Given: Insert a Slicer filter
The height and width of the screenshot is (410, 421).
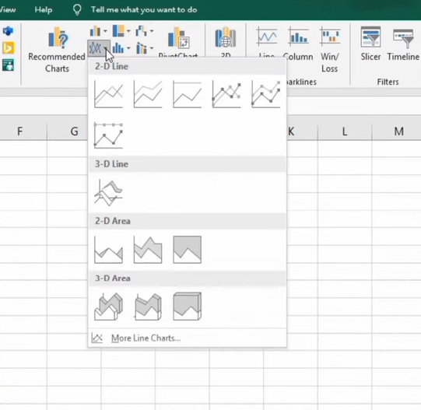Looking at the screenshot, I should tap(370, 44).
